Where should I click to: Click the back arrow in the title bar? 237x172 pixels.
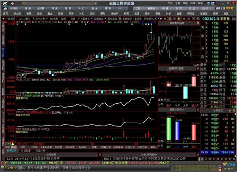click(13, 3)
